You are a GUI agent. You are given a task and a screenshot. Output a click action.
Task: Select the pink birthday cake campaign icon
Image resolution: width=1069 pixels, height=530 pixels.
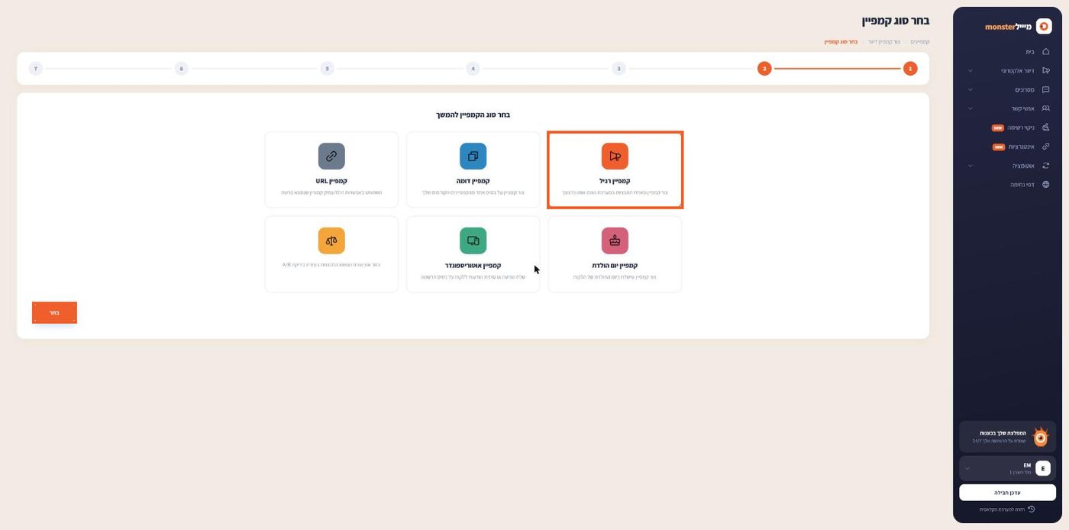(615, 241)
